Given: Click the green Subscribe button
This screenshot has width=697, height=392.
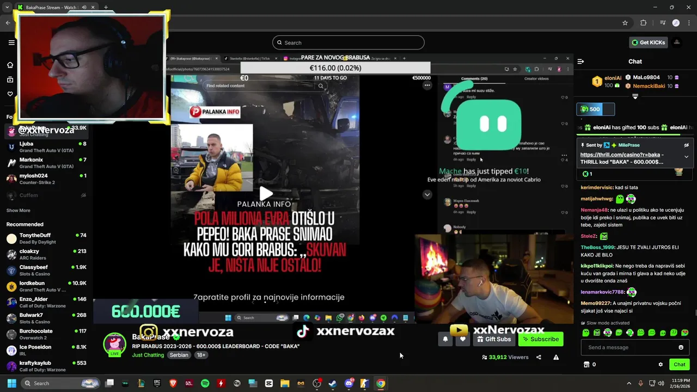Looking at the screenshot, I should [541, 339].
